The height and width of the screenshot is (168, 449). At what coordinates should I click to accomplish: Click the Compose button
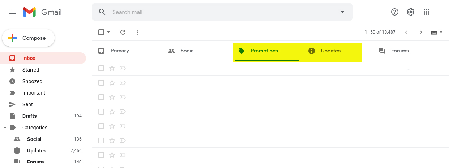pos(29,38)
